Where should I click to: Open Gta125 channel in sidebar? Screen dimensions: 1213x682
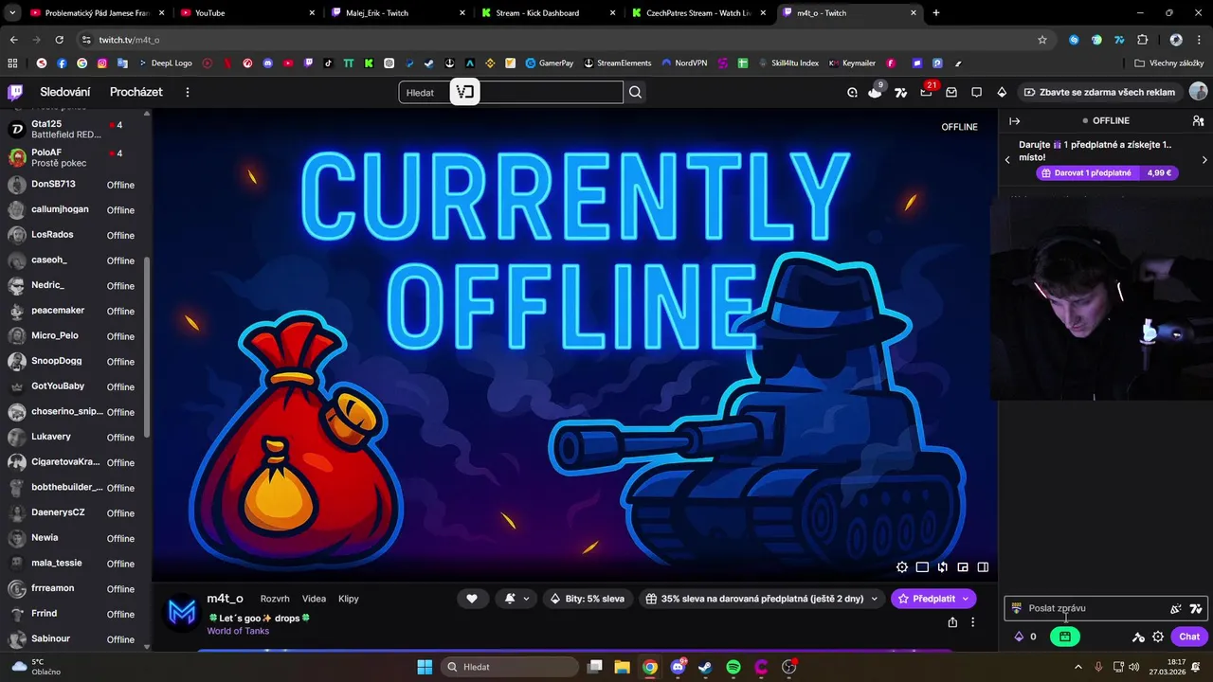(x=74, y=129)
